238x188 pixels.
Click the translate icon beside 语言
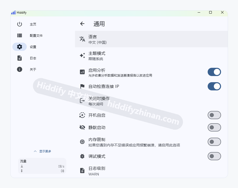tap(82, 39)
